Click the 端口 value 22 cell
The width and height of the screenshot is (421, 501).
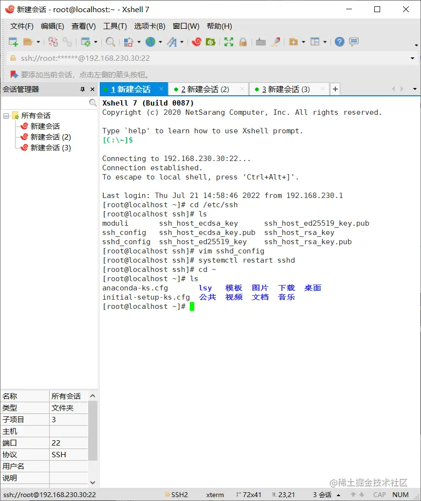click(69, 443)
